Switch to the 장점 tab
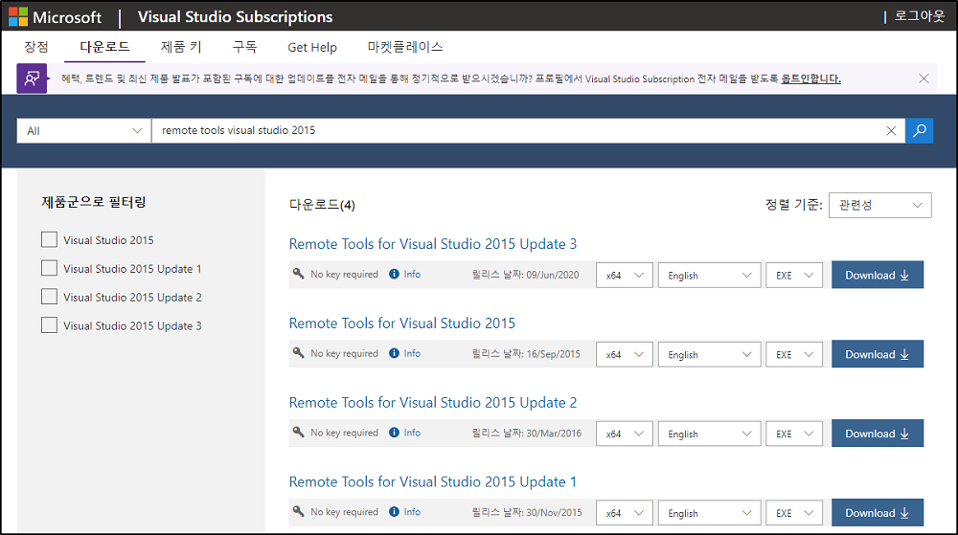The image size is (958, 535). (x=36, y=47)
